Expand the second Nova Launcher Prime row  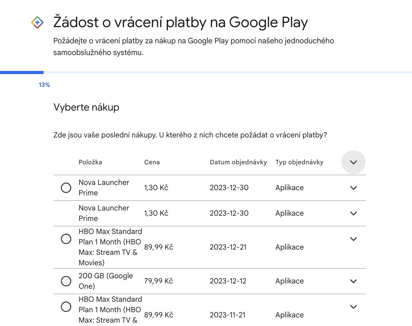354,213
